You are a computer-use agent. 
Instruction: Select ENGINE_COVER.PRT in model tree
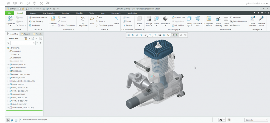coord(19,104)
